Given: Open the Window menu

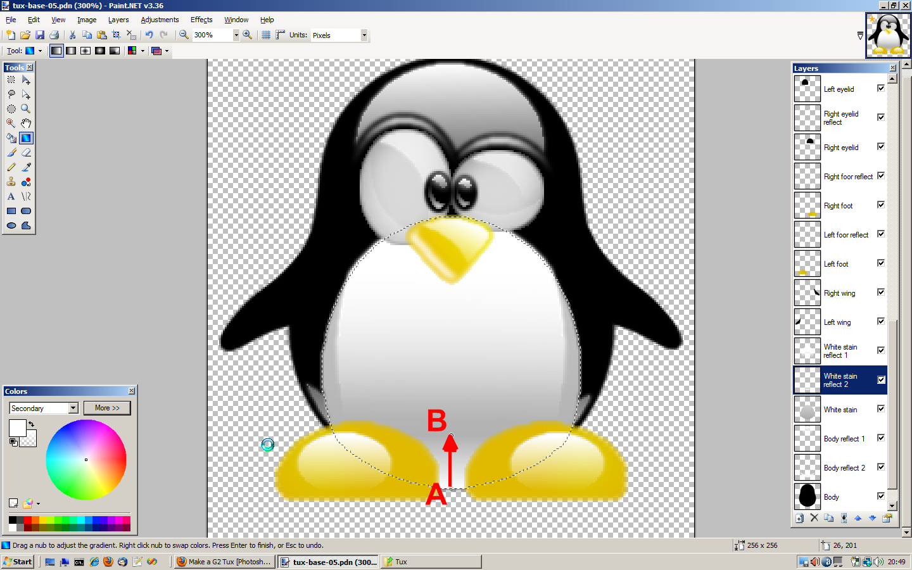Looking at the screenshot, I should click(236, 20).
